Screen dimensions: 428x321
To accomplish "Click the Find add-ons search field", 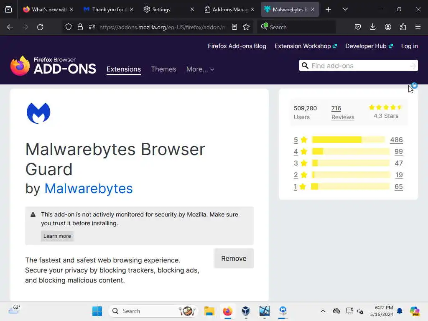I will [x=358, y=66].
